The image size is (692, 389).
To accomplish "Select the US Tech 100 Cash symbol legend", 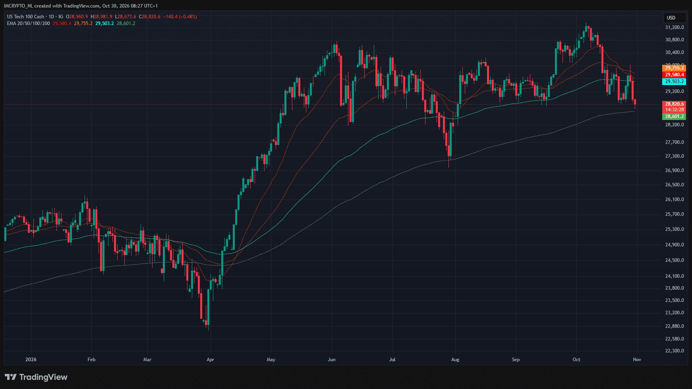I will (35, 17).
